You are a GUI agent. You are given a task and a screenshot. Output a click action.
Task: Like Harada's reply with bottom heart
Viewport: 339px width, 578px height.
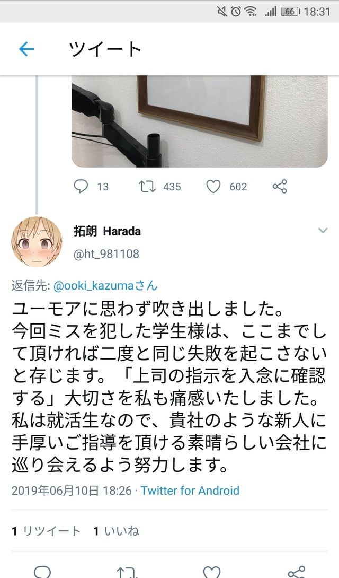pos(212,572)
